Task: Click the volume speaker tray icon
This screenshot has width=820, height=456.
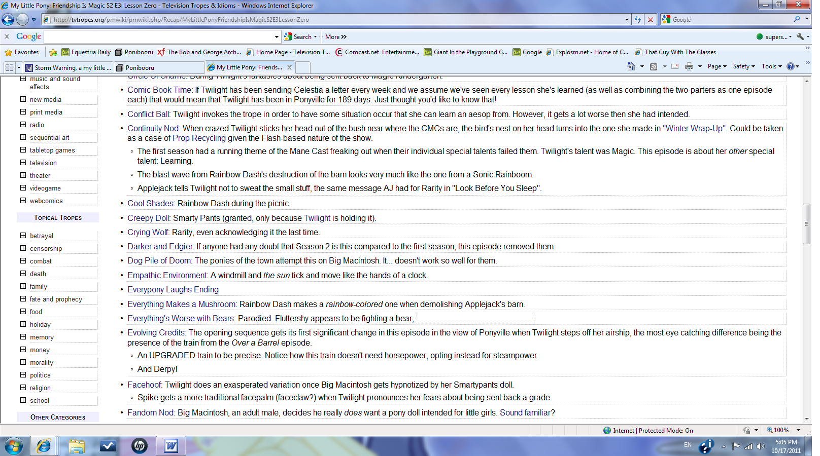Action: (760, 446)
